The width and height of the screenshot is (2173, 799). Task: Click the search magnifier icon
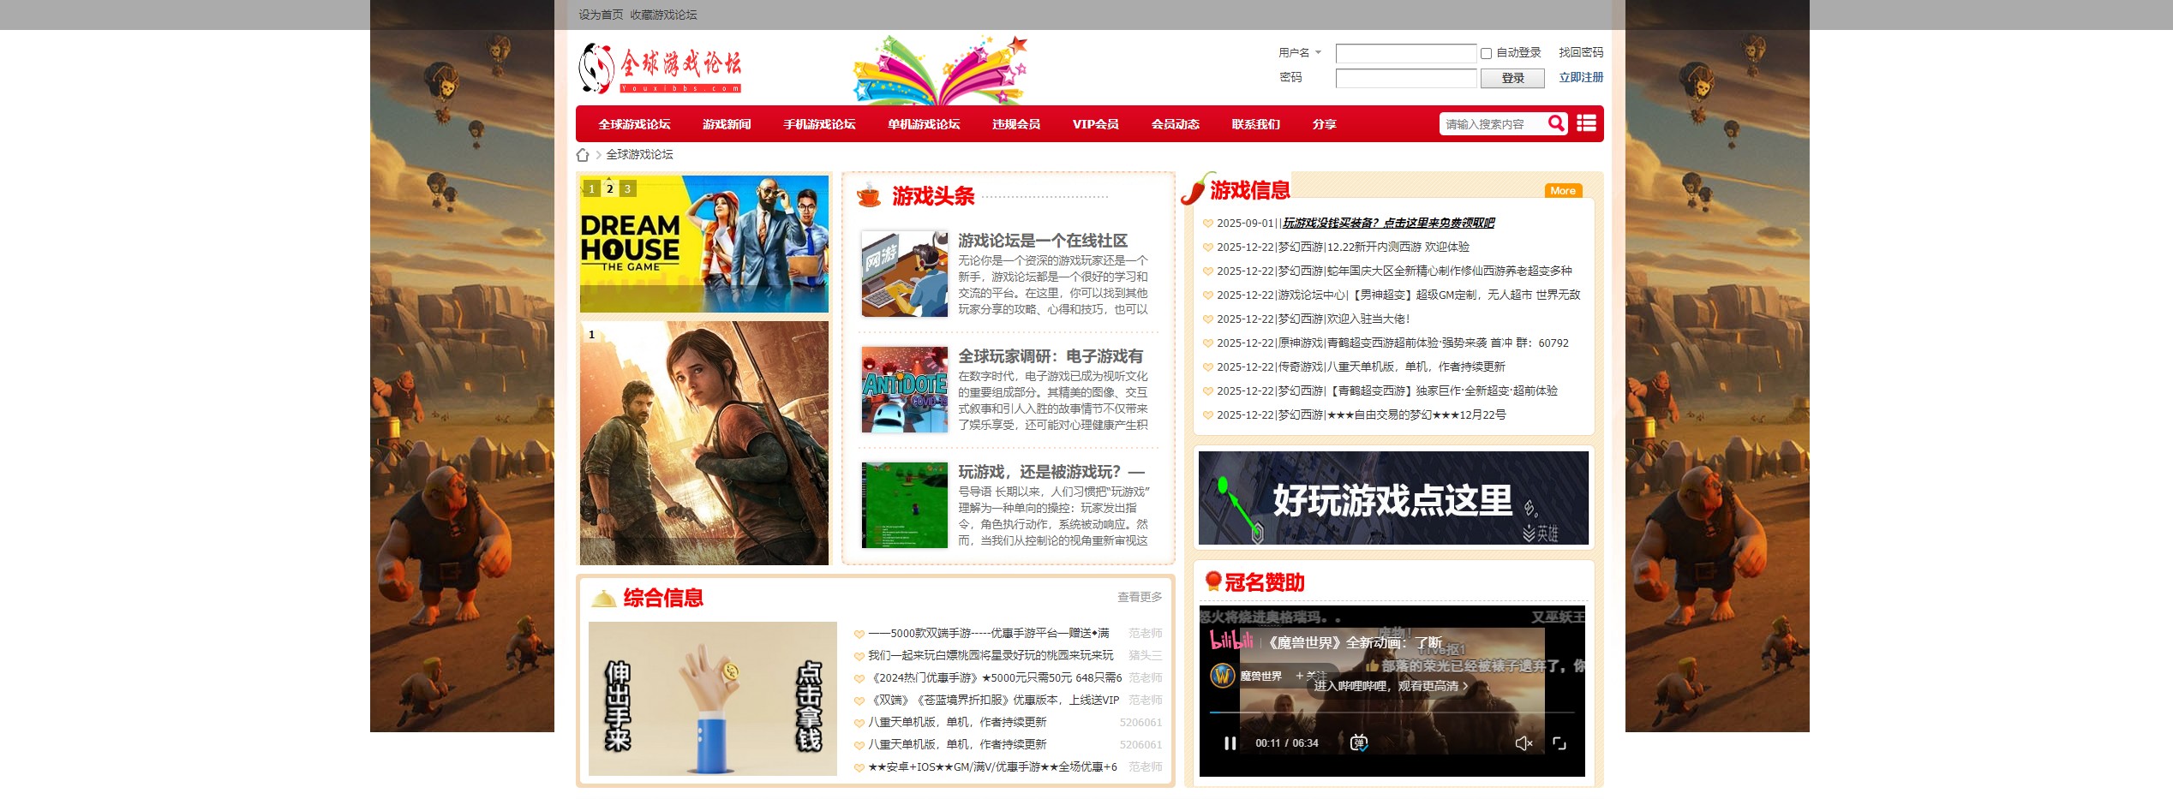click(1557, 123)
